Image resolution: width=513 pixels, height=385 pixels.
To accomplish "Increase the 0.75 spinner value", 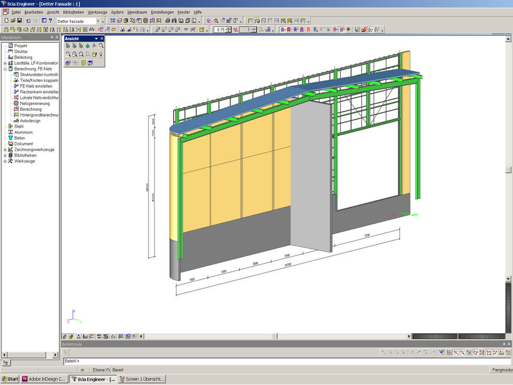I will (229, 28).
